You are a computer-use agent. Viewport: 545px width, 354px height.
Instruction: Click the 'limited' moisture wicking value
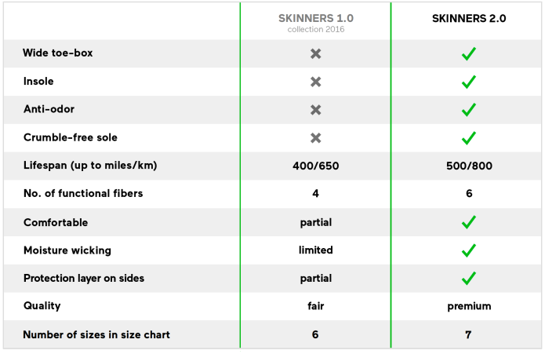point(315,250)
